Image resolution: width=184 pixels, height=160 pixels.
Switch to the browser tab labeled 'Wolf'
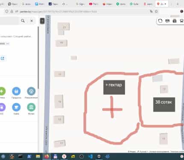click(39, 4)
